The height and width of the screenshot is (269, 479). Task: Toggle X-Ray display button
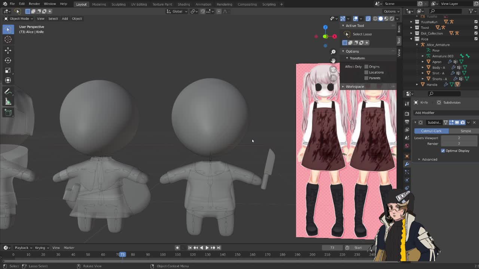pos(368,18)
